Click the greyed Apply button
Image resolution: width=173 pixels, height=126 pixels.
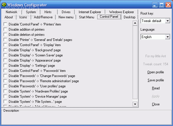156,96
